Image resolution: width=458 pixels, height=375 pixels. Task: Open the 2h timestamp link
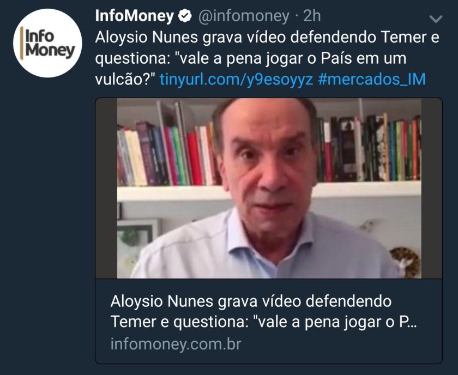[312, 16]
